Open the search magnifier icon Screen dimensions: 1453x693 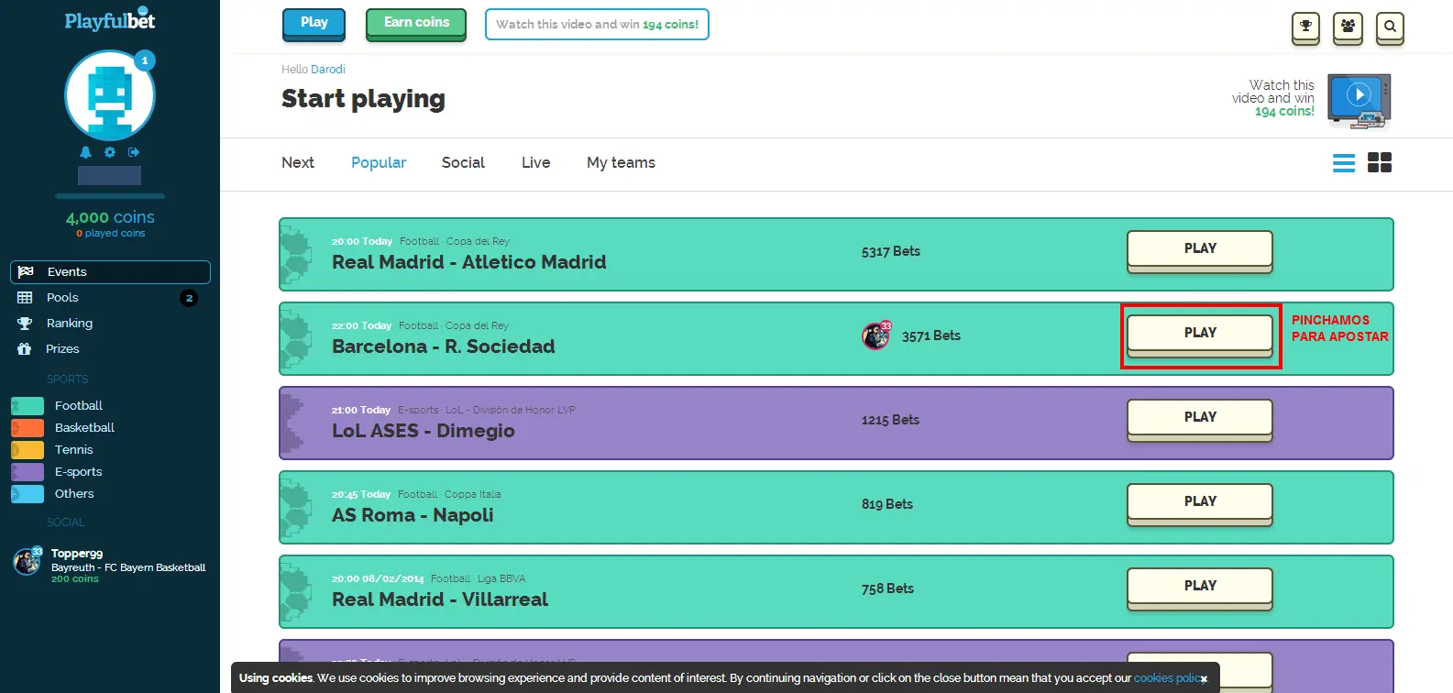click(1390, 27)
